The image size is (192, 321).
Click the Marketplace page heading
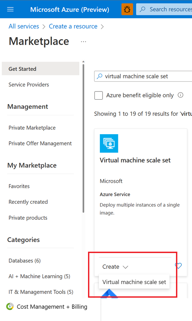(x=39, y=41)
